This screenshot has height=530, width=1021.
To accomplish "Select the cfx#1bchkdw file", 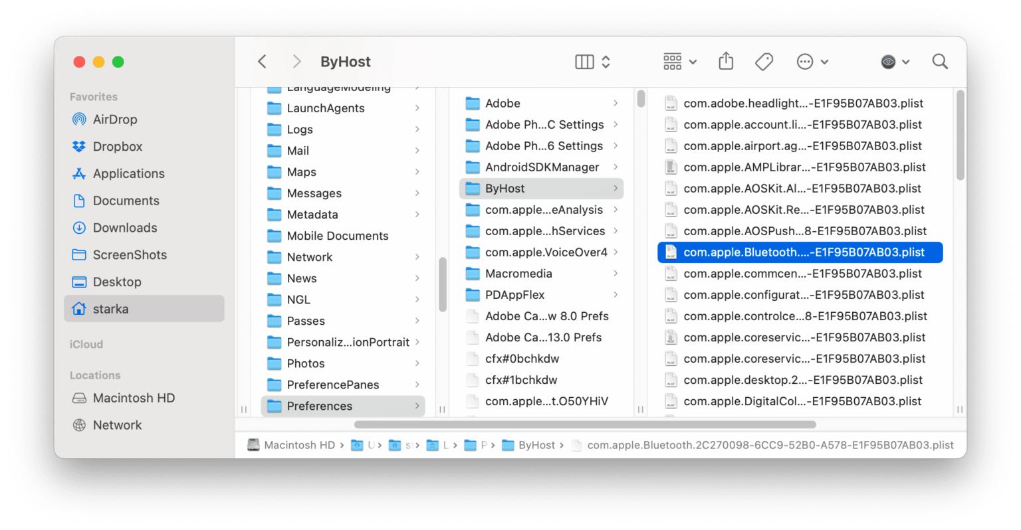I will 542,380.
